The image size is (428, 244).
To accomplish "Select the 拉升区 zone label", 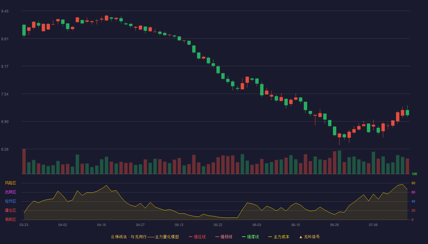I will pos(10,201).
